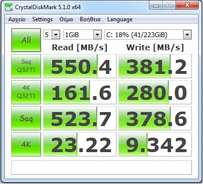Minimize the CrystalDiskMark window
This screenshot has width=203, height=184.
tap(156, 5)
